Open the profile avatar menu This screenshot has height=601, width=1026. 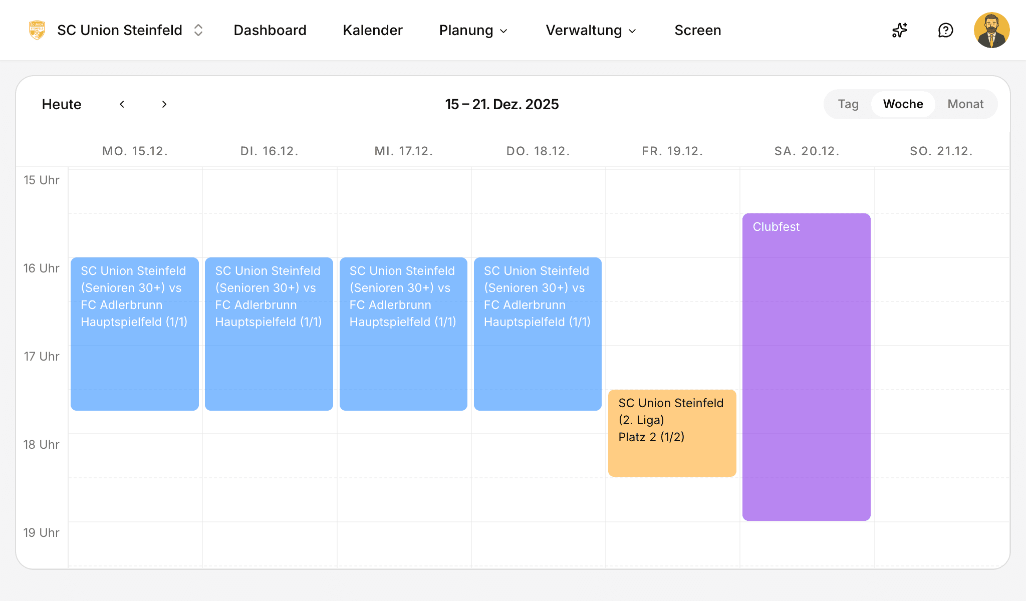[x=992, y=31]
